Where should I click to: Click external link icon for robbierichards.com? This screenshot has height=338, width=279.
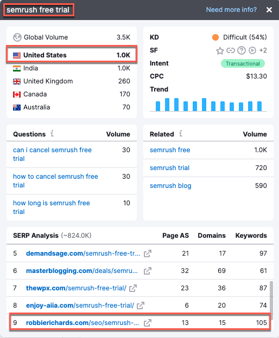tap(148, 323)
